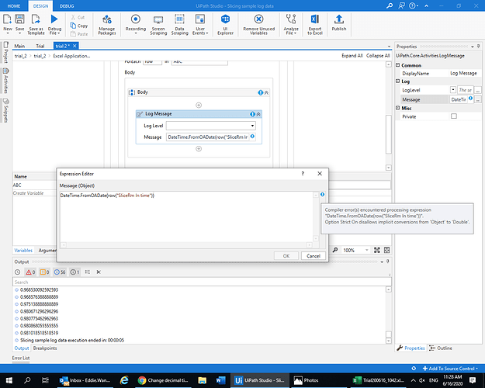Toggle the Private checkbox in Properties
Viewport: 485px width, 388px height.
click(454, 116)
